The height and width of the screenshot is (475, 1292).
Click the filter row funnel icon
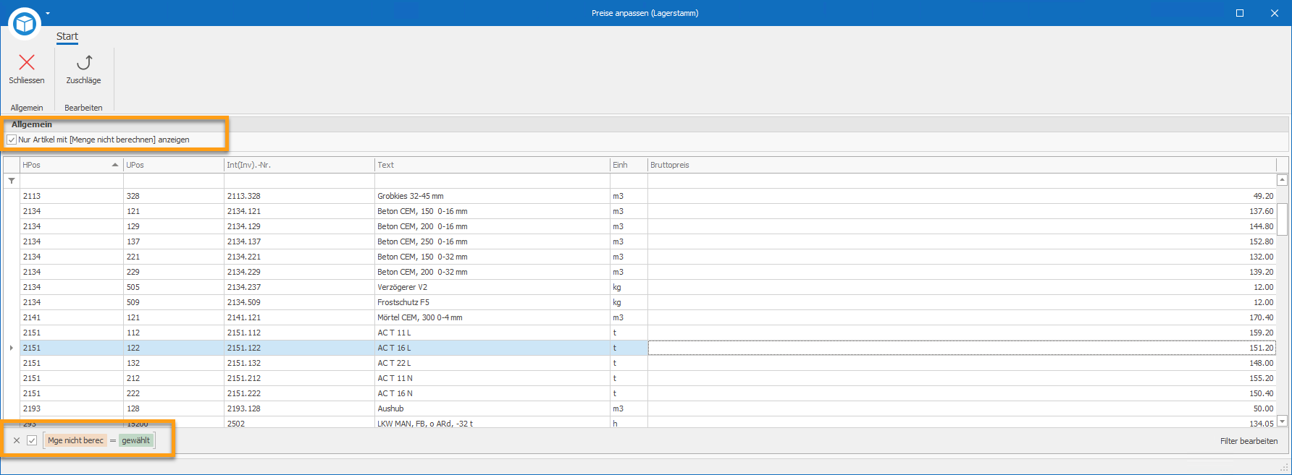click(x=12, y=181)
